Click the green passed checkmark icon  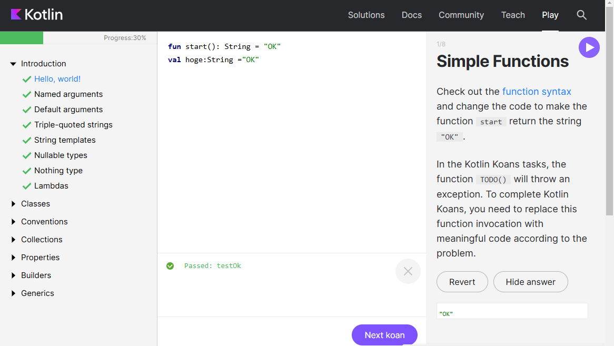(170, 266)
